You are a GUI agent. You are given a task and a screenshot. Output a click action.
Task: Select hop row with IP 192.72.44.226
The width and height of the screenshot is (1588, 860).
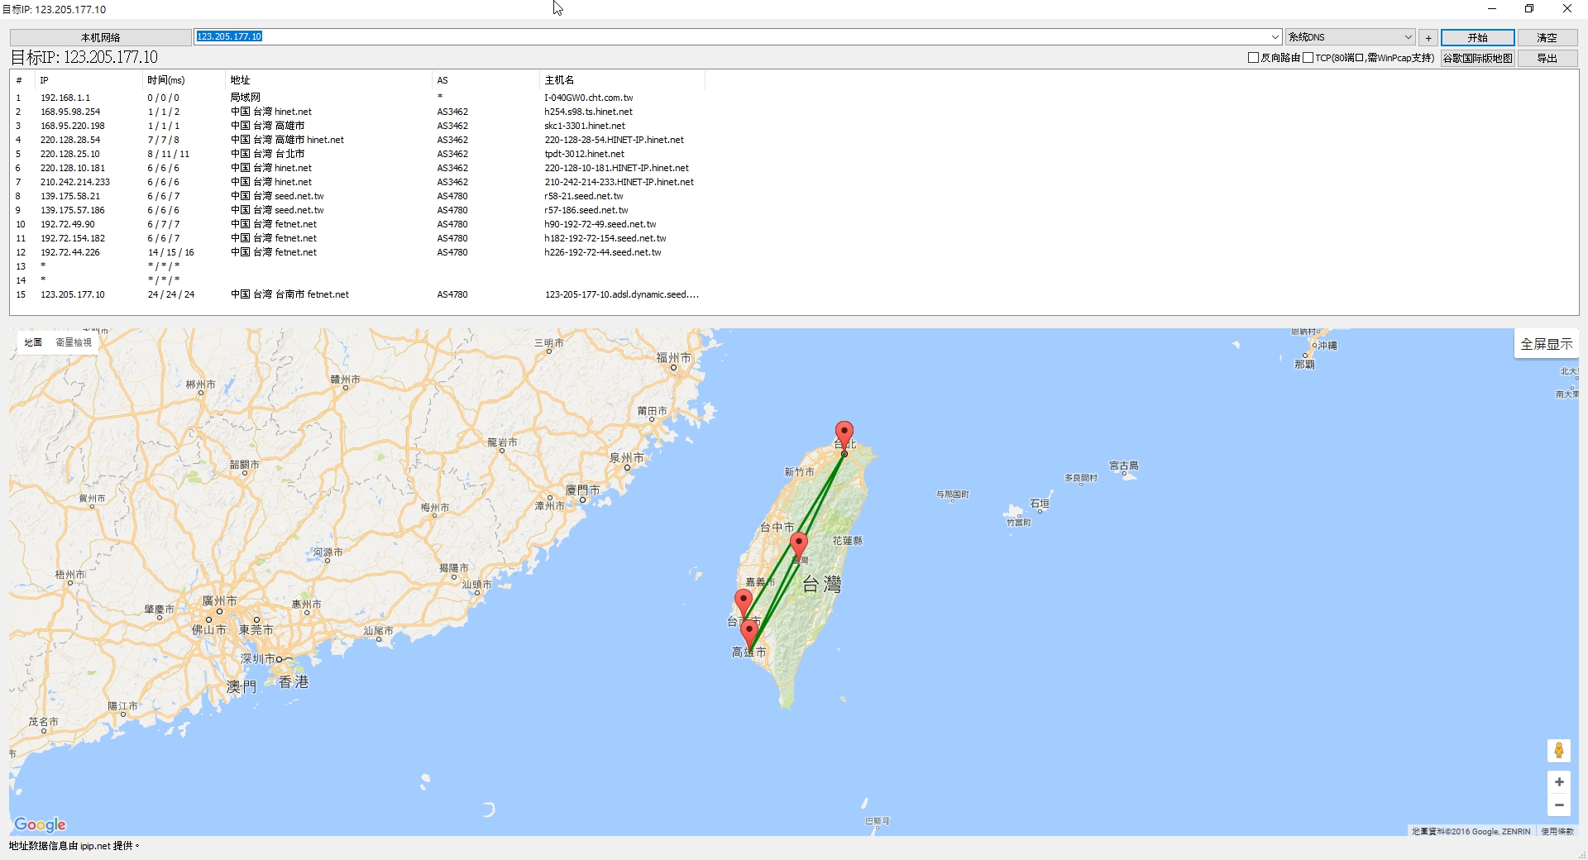click(358, 252)
